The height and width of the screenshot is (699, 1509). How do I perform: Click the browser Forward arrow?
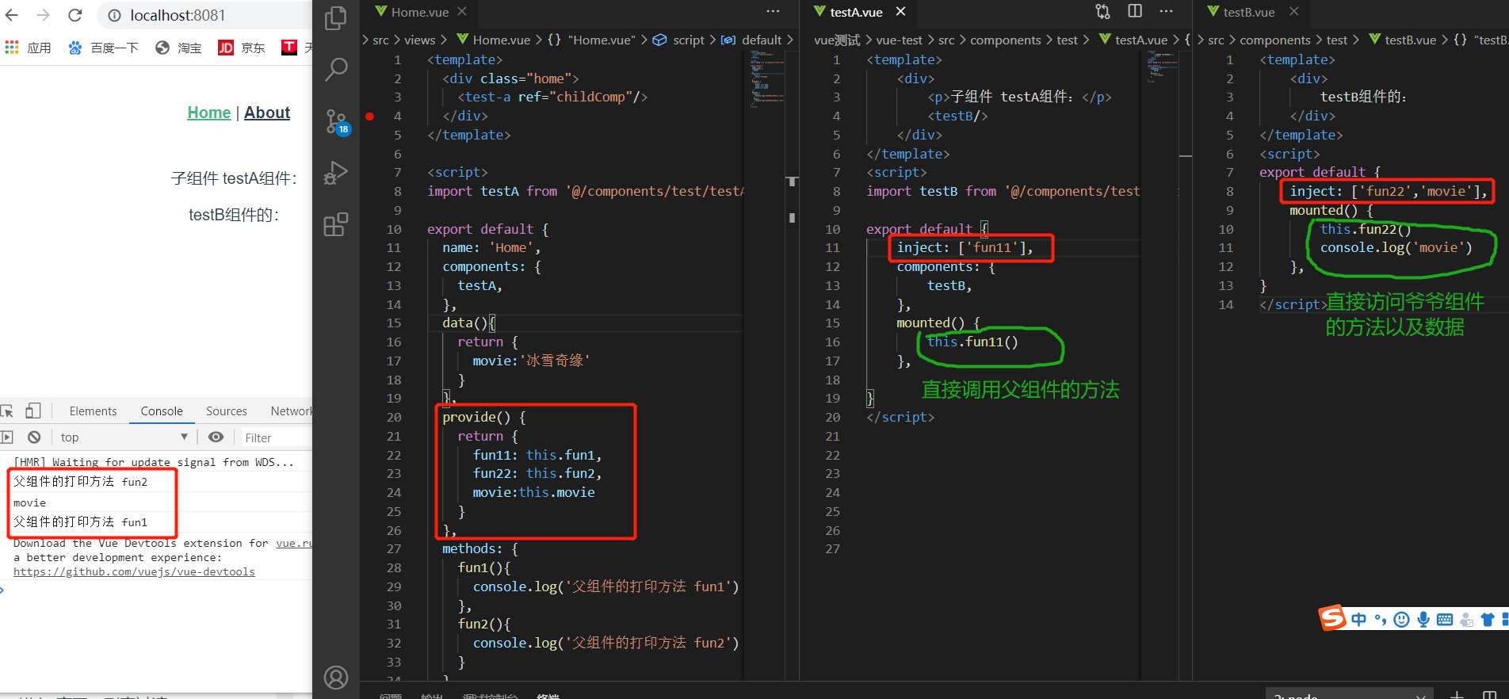(44, 15)
